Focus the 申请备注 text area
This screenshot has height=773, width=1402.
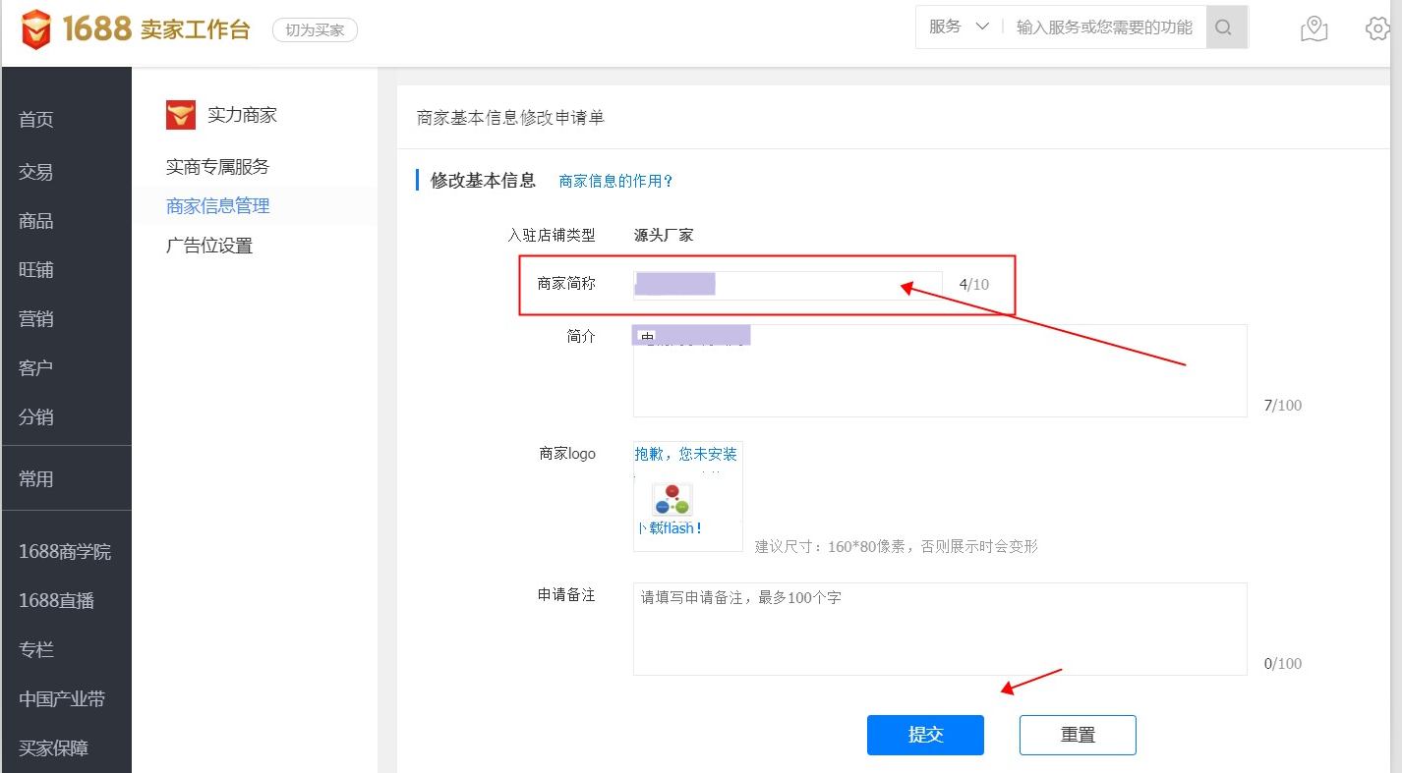pos(939,629)
